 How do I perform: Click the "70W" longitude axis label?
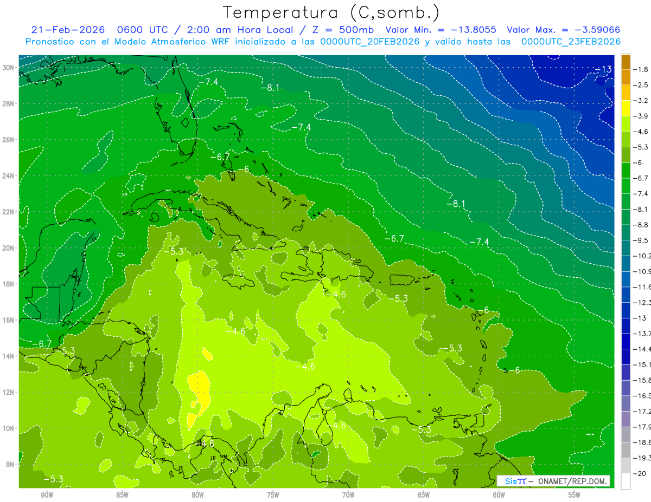[348, 496]
